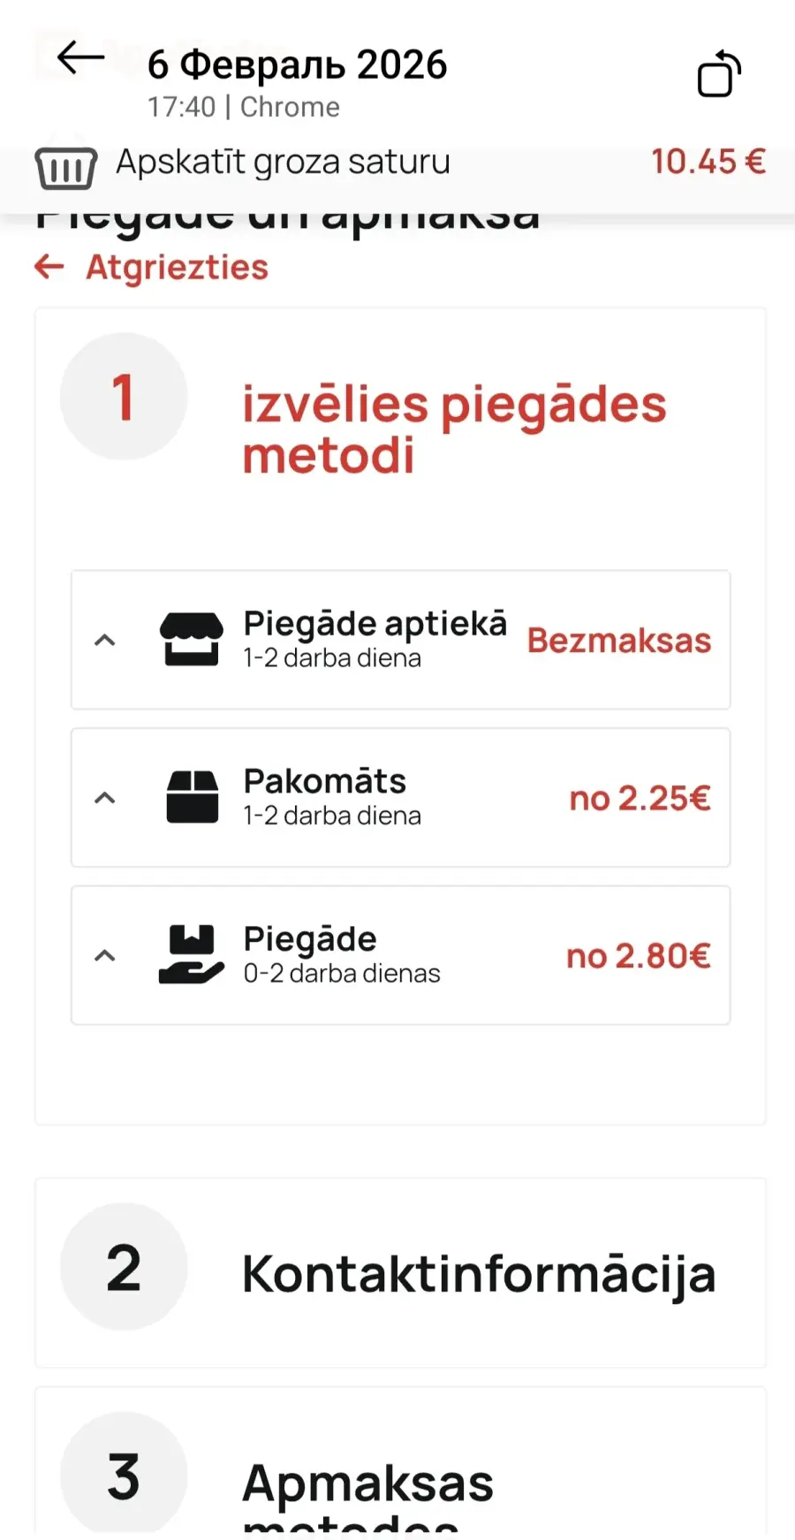Viewport: 795px width, 1540px height.
Task: Tap the Pakomāts parcel box icon
Action: 193,797
